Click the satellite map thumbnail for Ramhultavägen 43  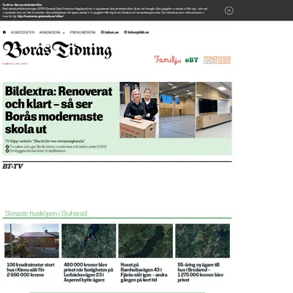tap(146, 241)
